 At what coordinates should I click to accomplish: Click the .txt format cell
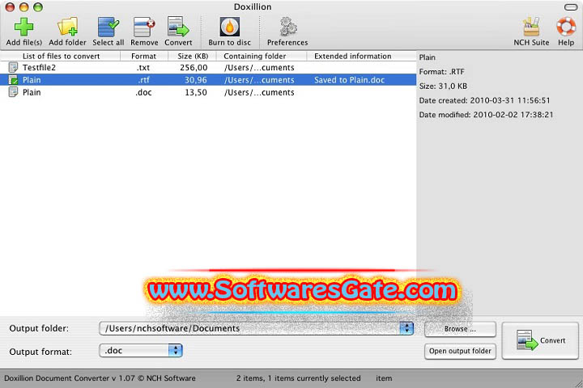point(143,68)
